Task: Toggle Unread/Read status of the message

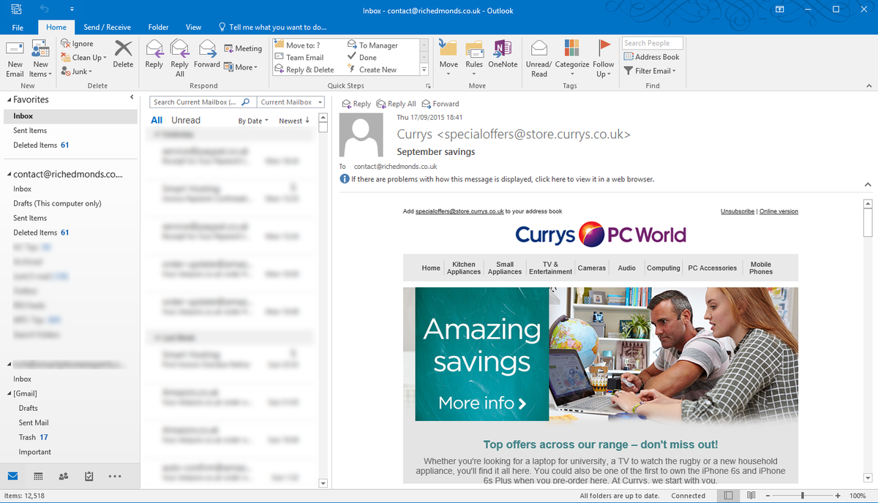Action: 539,57
